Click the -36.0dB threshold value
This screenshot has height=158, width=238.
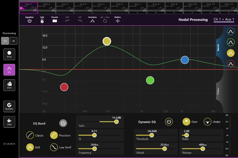(152, 131)
